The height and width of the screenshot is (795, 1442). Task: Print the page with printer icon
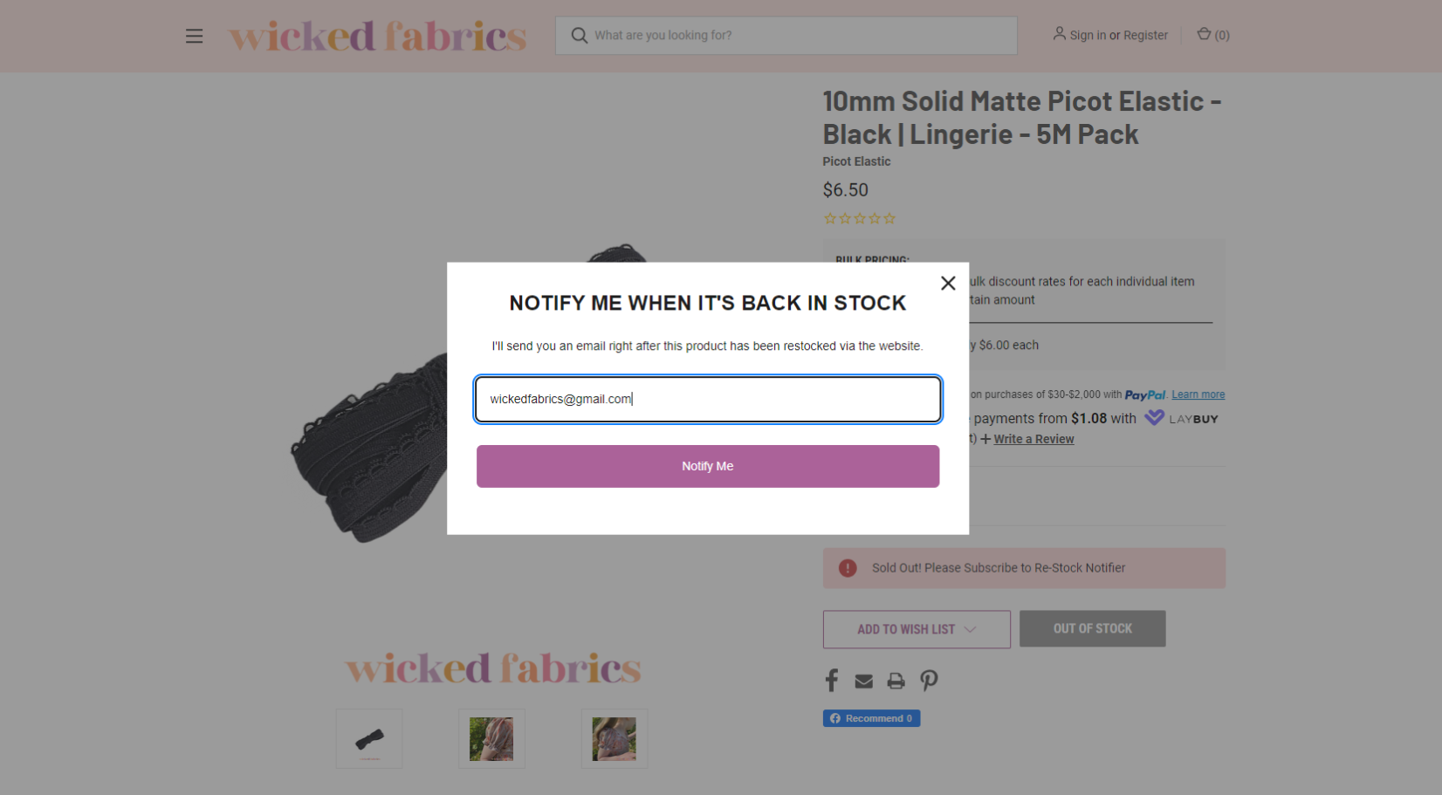[896, 682]
